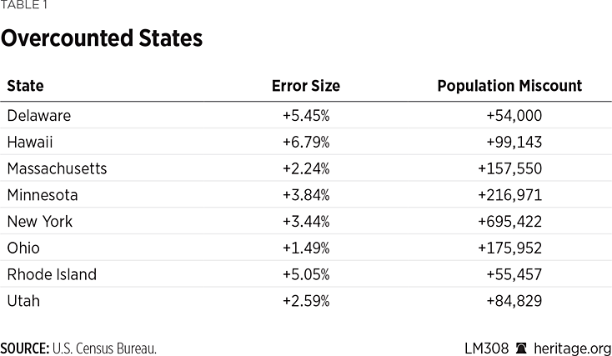Click the Heritage bell icon
This screenshot has width=612, height=356.
click(x=521, y=348)
